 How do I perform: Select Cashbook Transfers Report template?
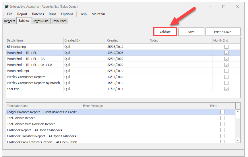pos(121,136)
